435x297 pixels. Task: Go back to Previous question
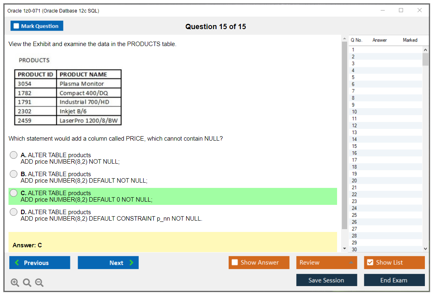40,263
